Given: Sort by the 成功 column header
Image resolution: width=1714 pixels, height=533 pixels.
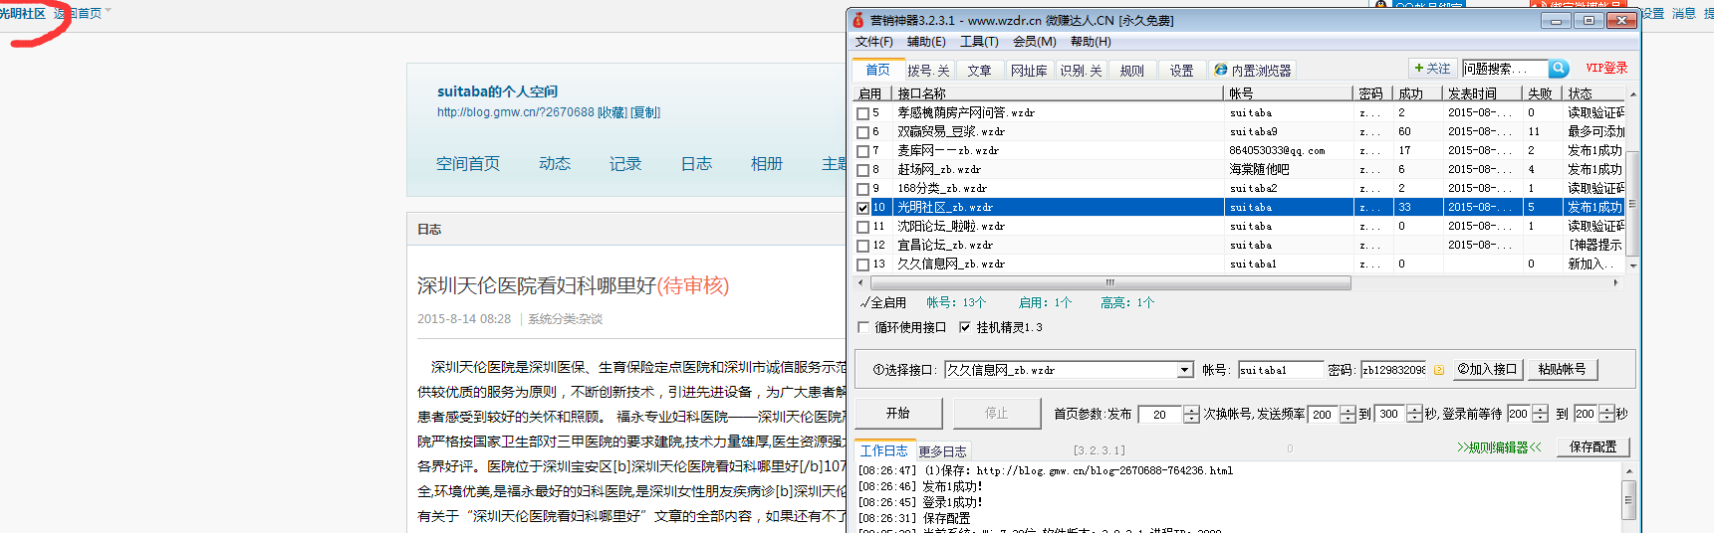Looking at the screenshot, I should pos(1418,93).
